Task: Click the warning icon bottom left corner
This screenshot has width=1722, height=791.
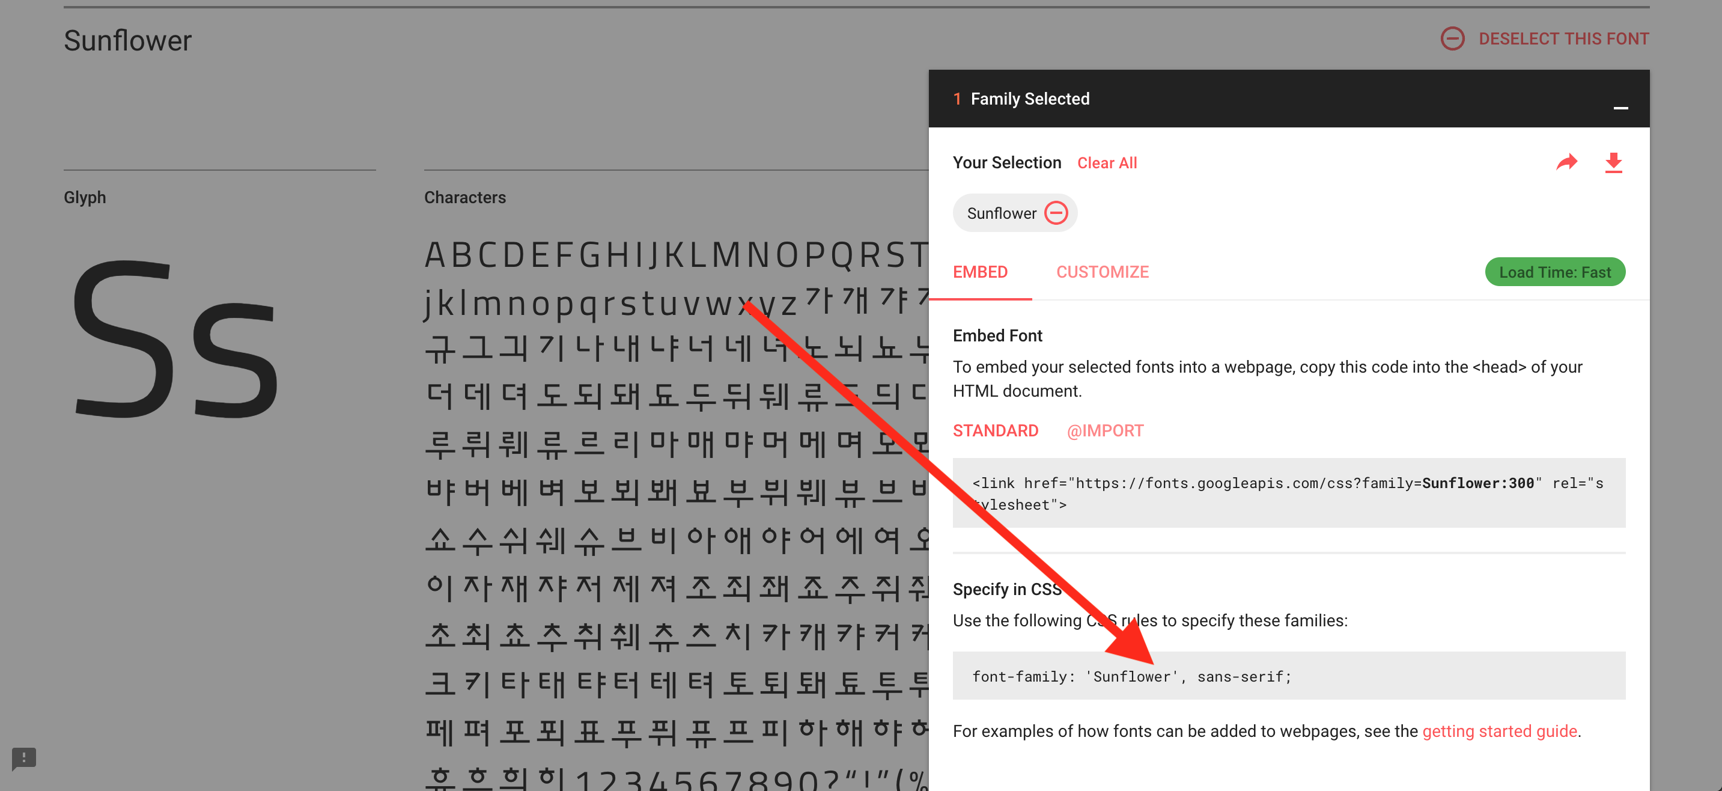Action: 24,758
